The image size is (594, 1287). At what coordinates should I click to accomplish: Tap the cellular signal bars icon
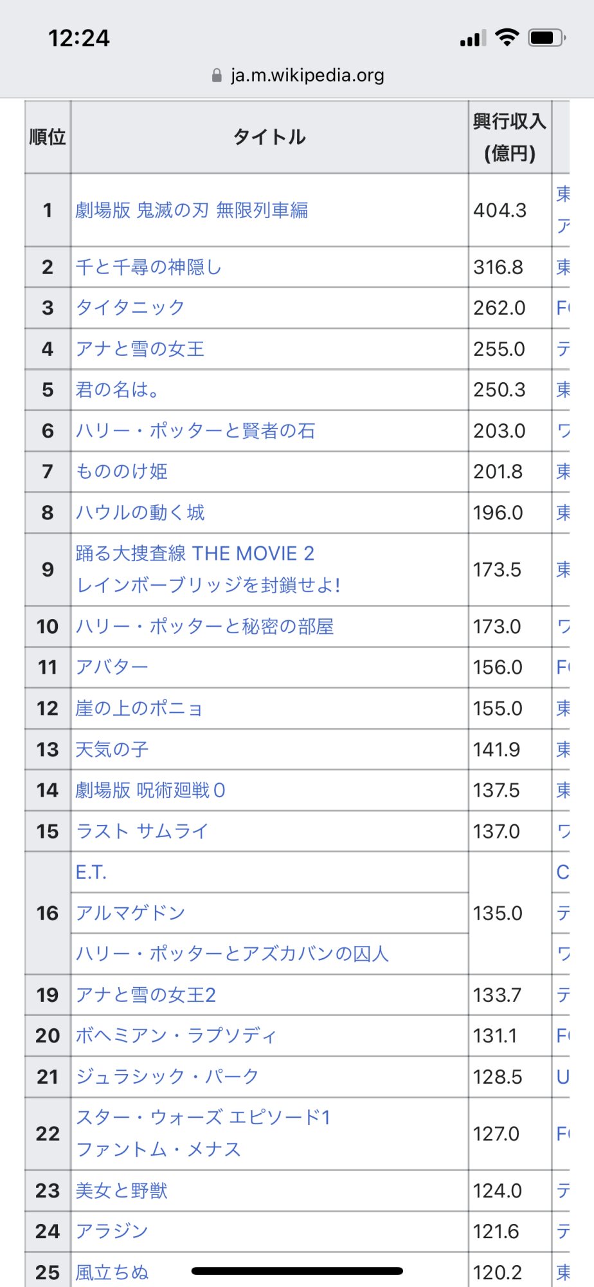point(473,39)
